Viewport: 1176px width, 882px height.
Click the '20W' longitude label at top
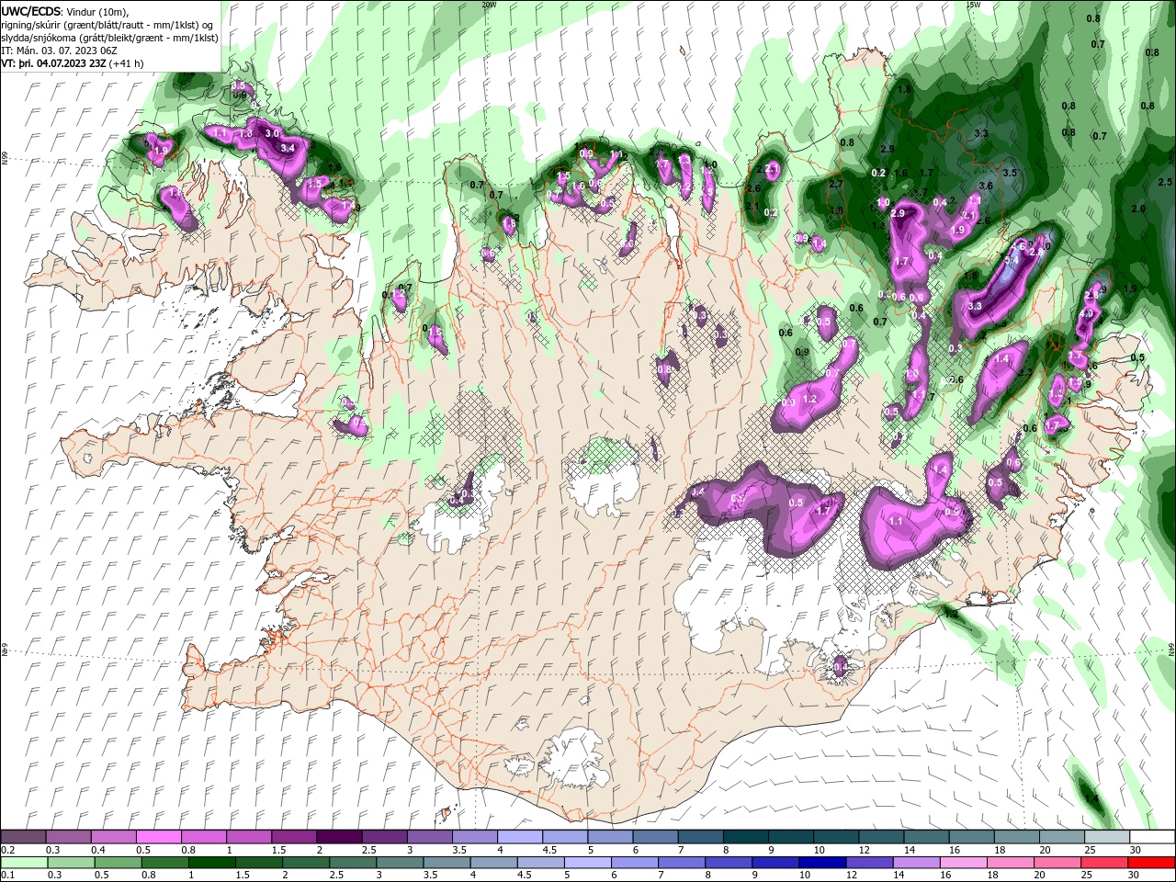coord(489,5)
